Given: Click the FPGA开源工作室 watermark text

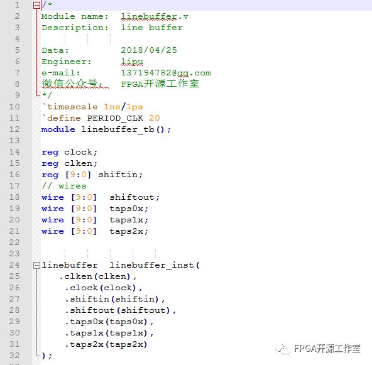Looking at the screenshot, I should (327, 349).
